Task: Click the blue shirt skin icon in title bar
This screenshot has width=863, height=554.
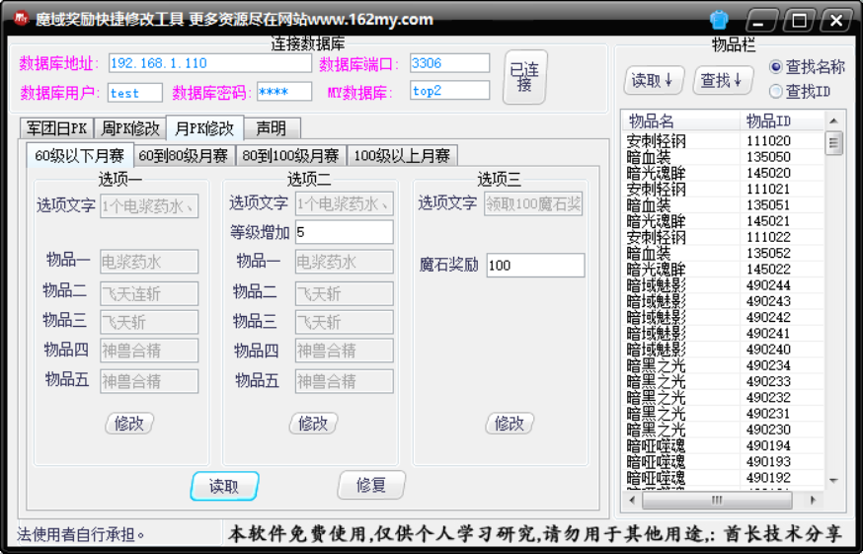Action: (719, 20)
